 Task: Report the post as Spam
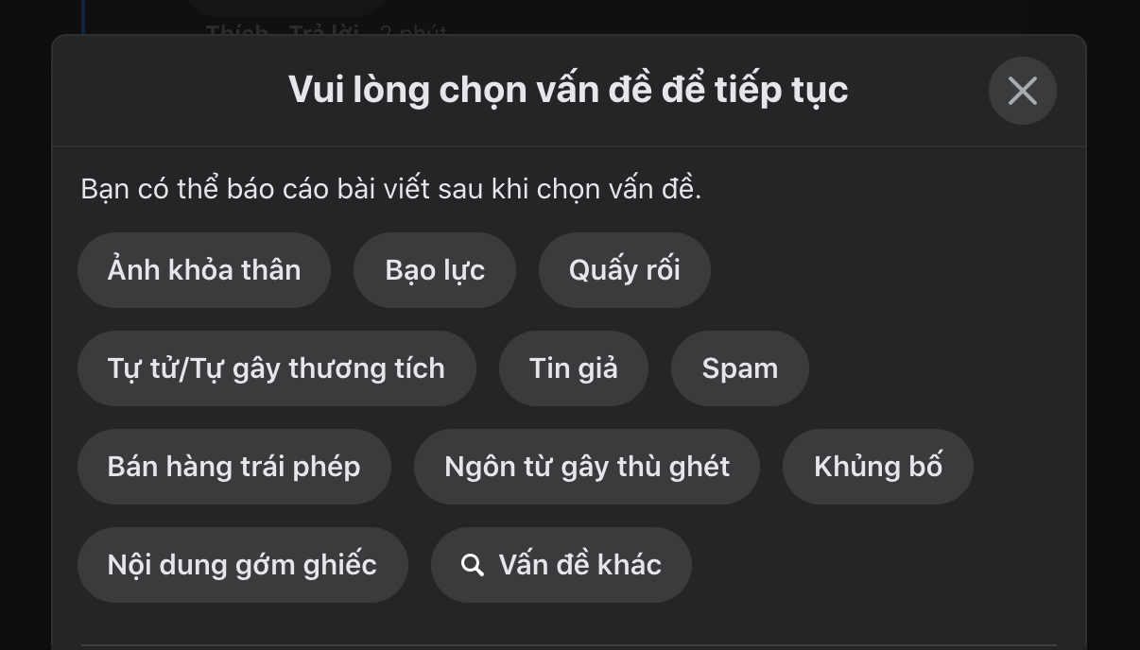tap(739, 368)
